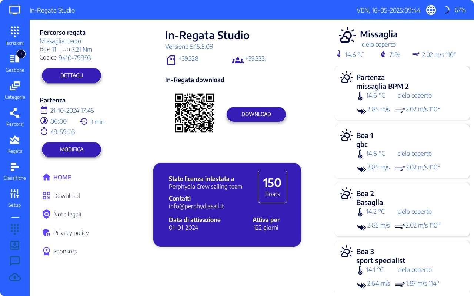Open the Regata sidebar section
The image size is (474, 296).
click(x=15, y=144)
